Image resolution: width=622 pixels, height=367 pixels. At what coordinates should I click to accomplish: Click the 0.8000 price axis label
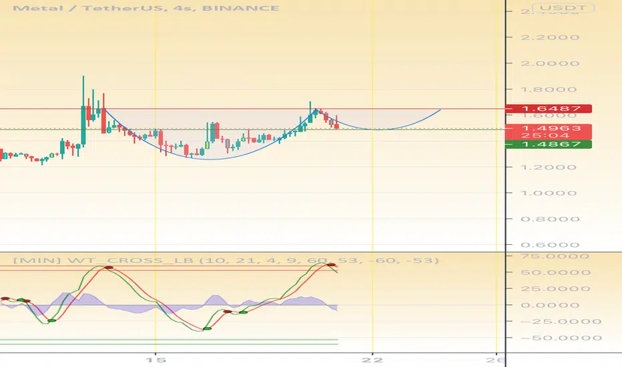[550, 219]
